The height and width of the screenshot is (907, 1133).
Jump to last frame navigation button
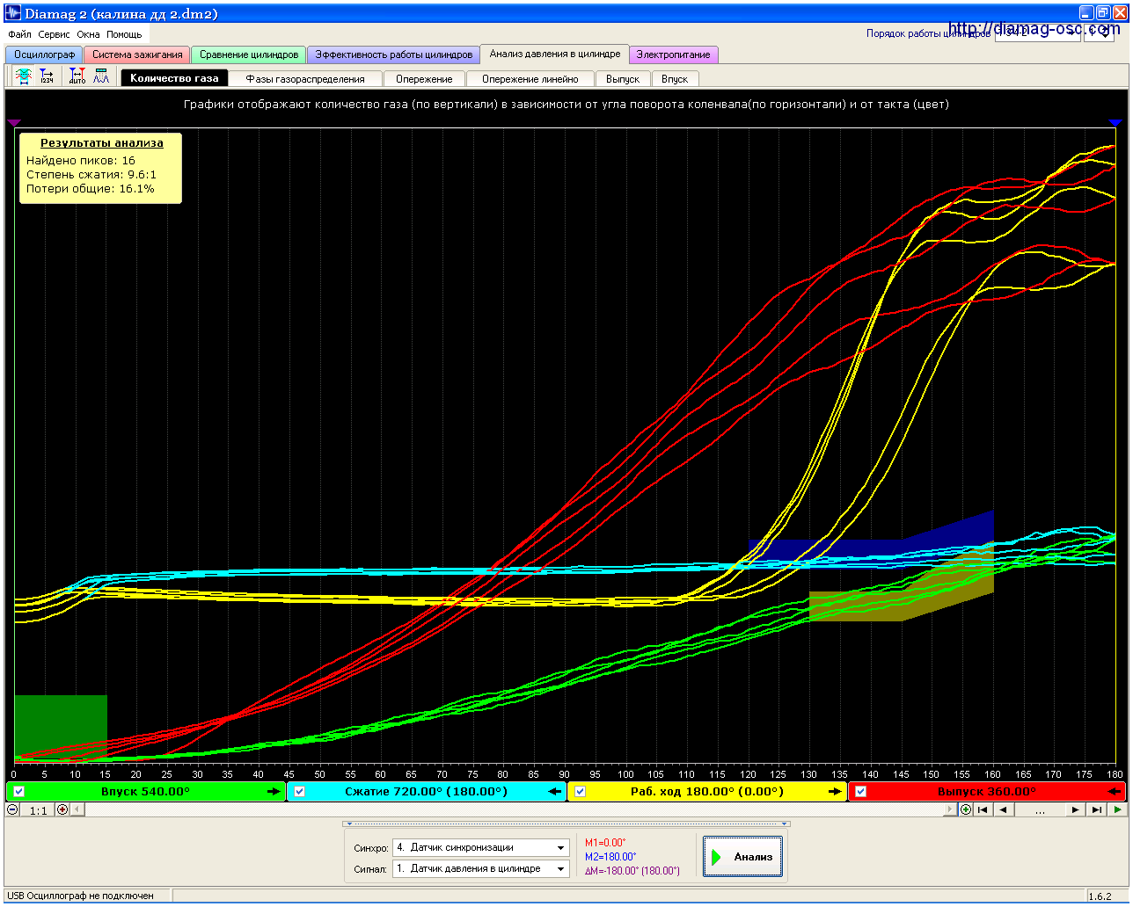point(1096,809)
